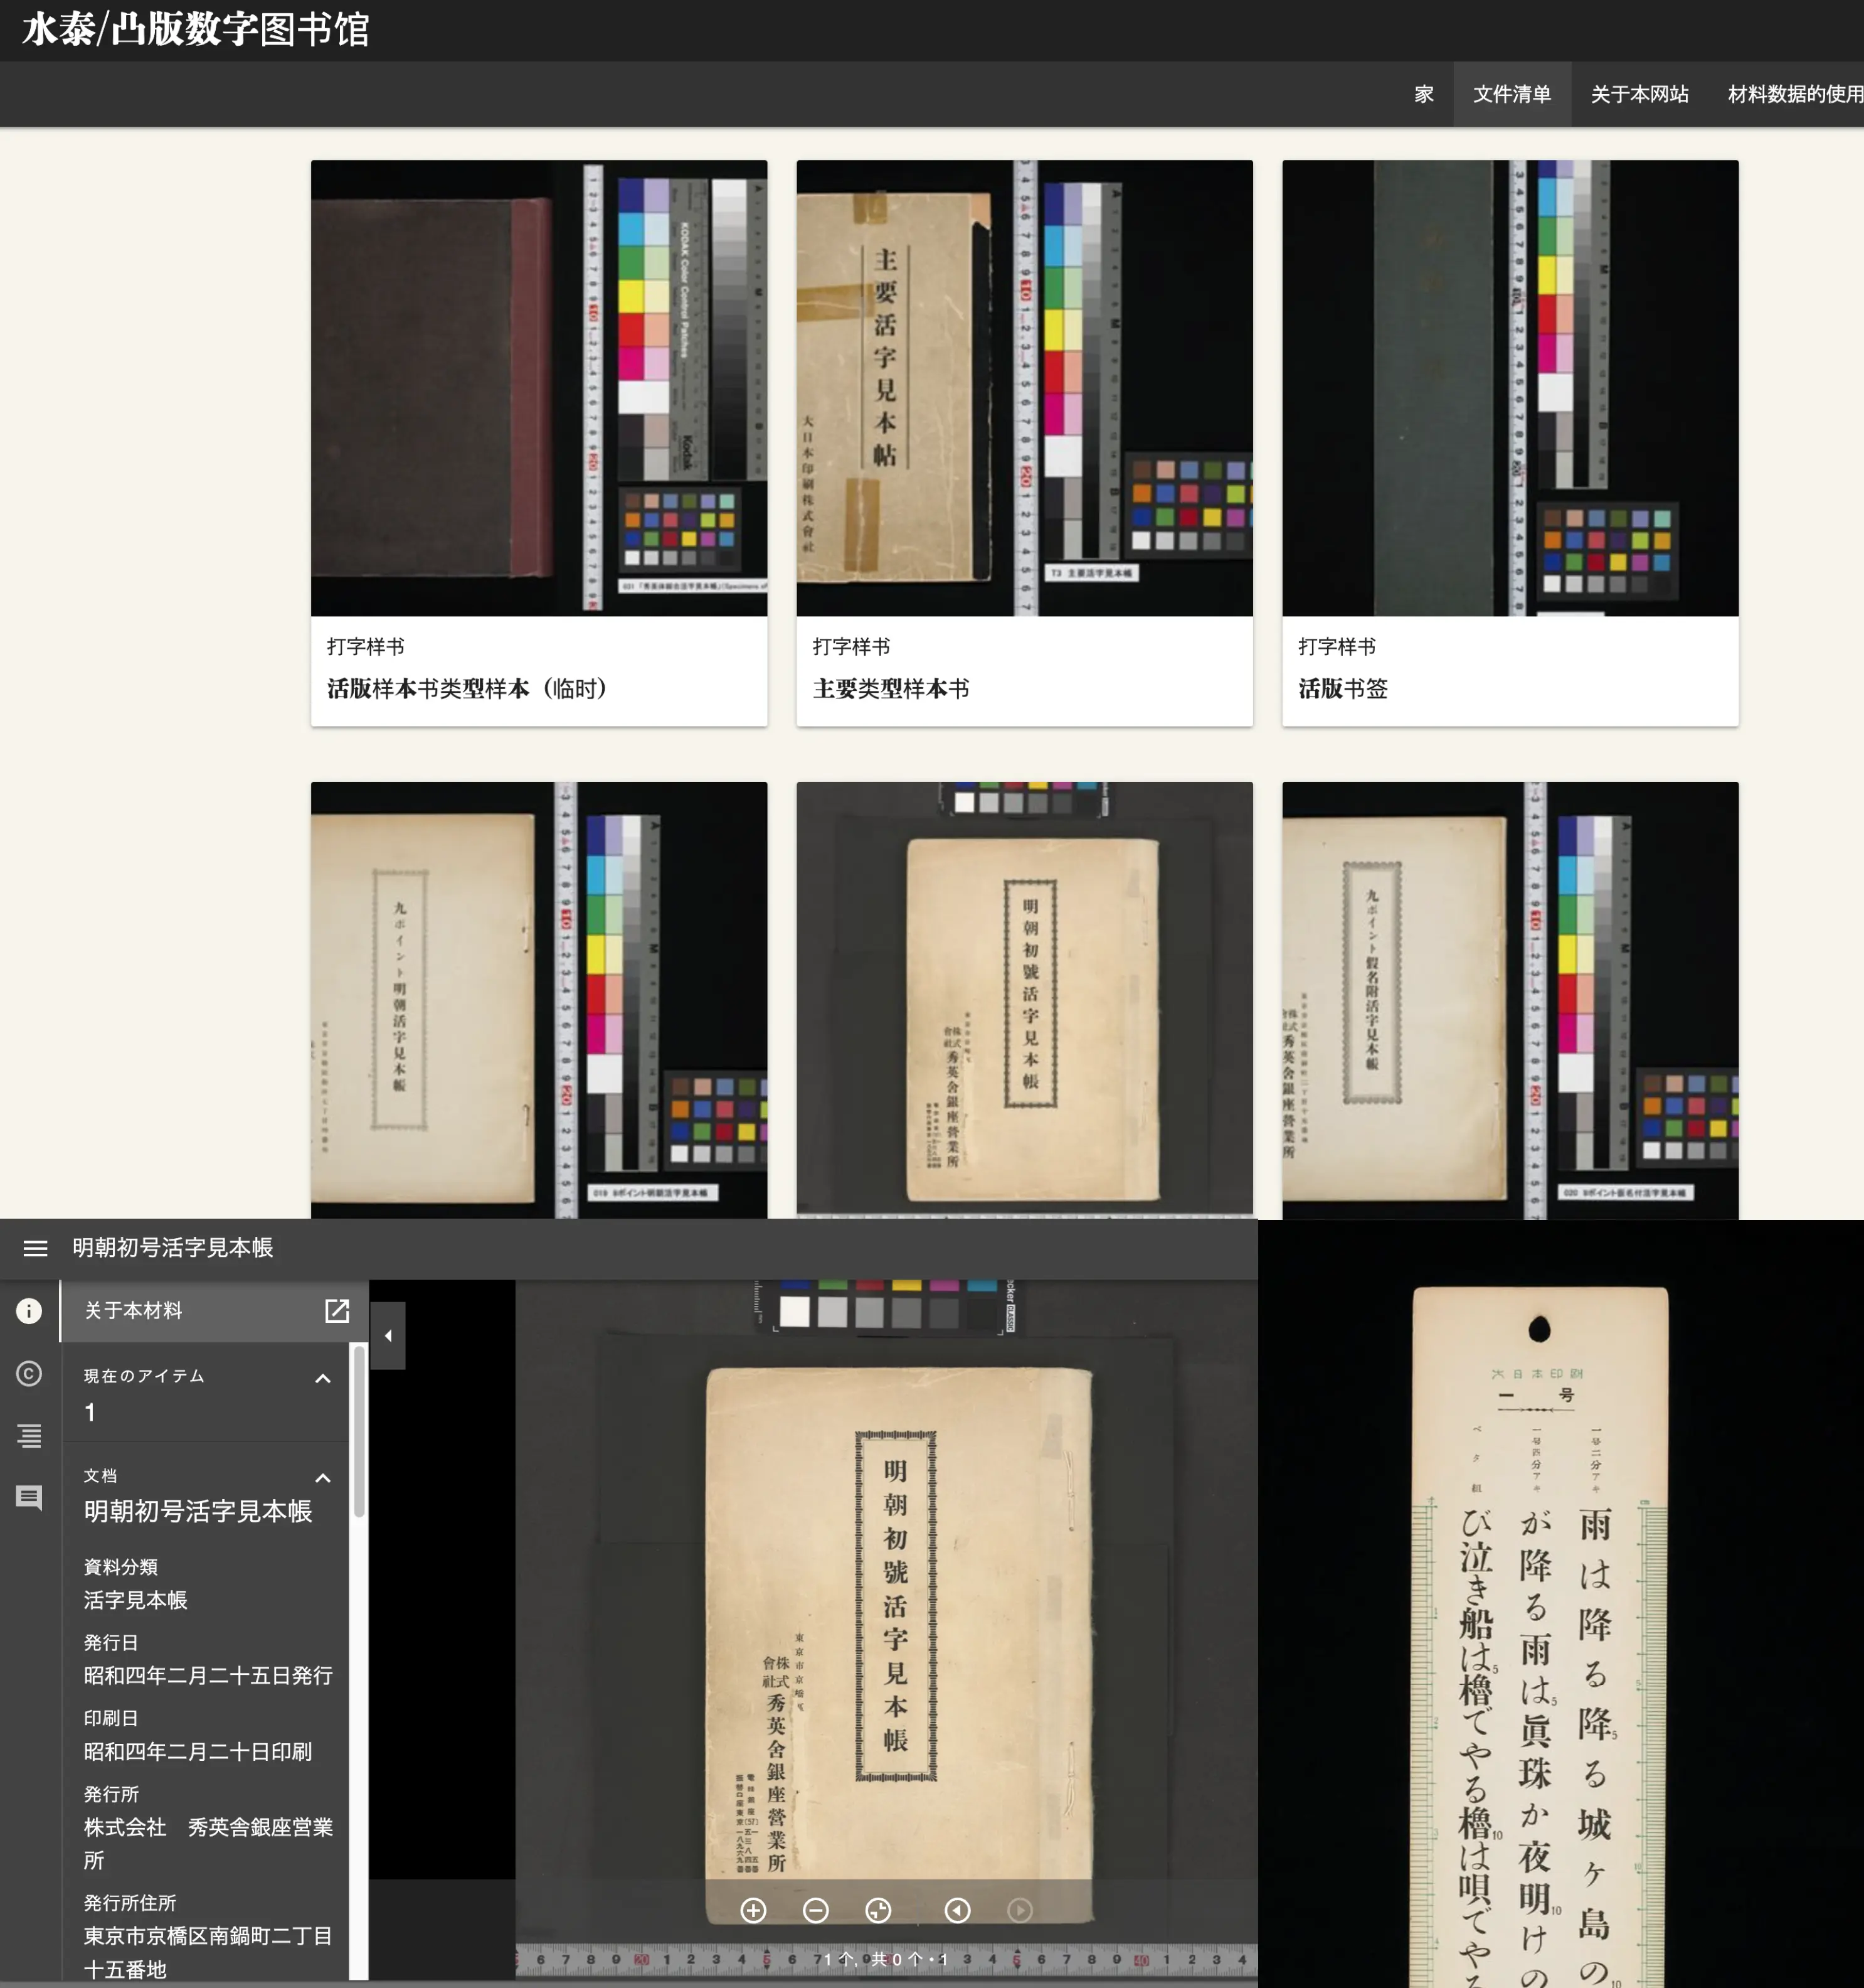
Task: Open the 关于本材料 panel in new window
Action: [x=337, y=1311]
